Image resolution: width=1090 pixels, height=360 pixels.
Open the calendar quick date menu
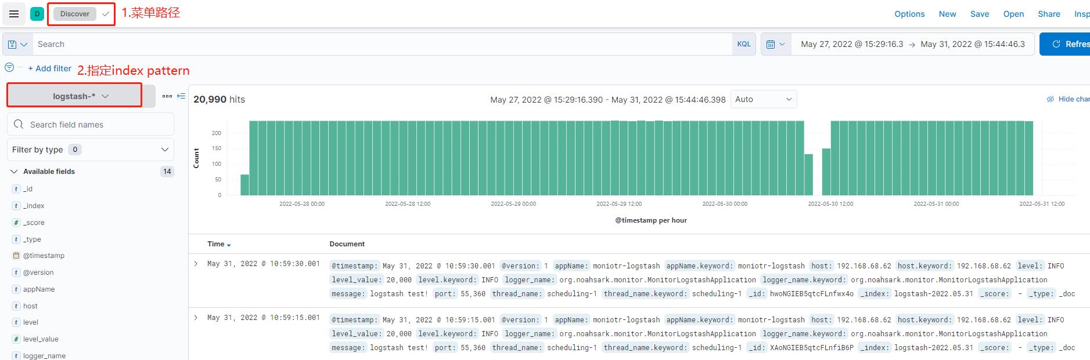coord(776,44)
